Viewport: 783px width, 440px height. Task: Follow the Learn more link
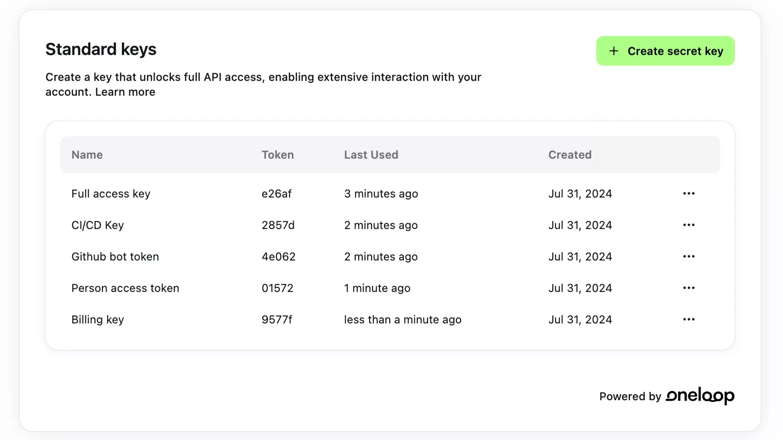125,92
